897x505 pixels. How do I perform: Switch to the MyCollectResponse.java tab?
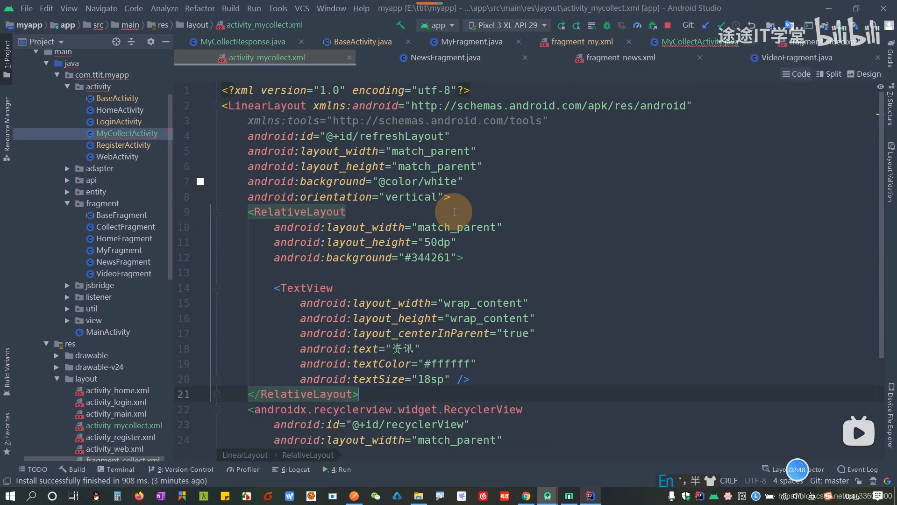click(x=242, y=42)
